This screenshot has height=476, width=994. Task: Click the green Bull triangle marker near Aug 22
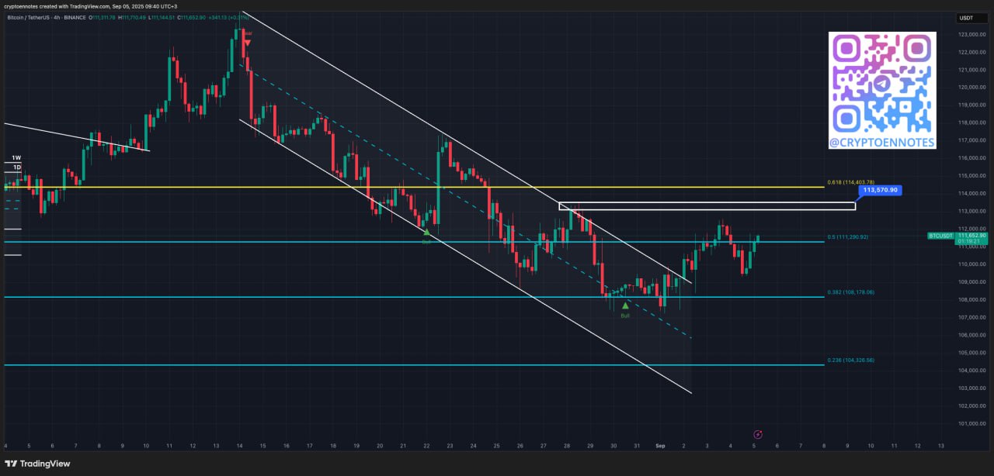[426, 232]
